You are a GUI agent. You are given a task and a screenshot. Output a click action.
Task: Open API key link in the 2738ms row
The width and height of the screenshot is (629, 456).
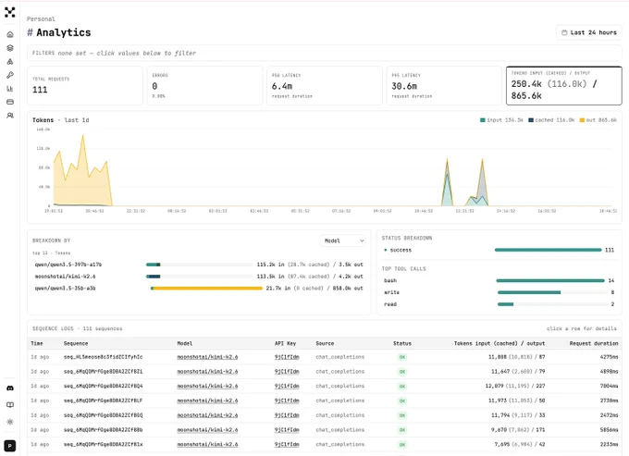pyautogui.click(x=287, y=401)
